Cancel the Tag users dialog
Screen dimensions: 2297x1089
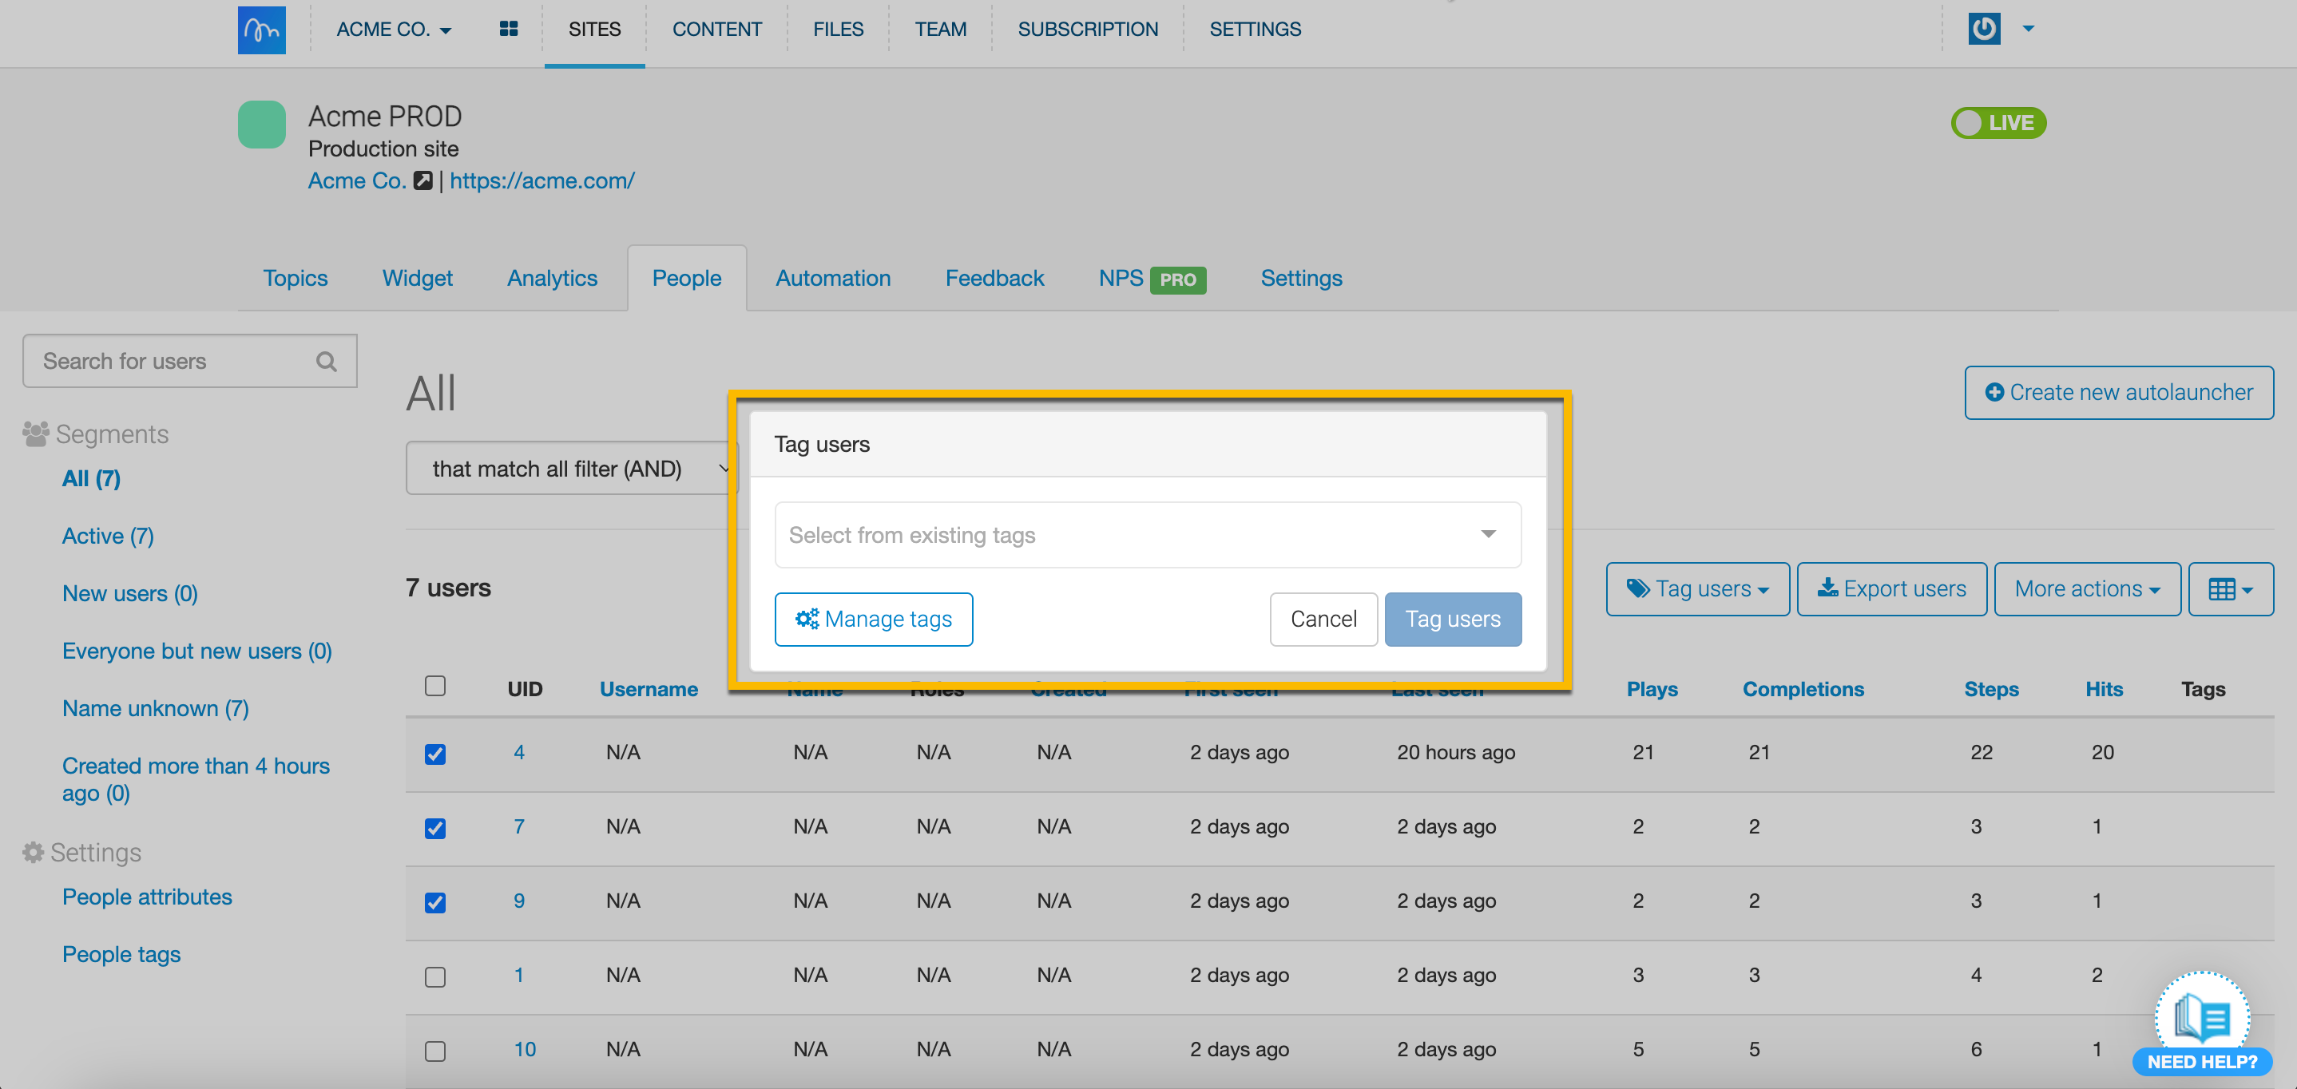[1323, 620]
